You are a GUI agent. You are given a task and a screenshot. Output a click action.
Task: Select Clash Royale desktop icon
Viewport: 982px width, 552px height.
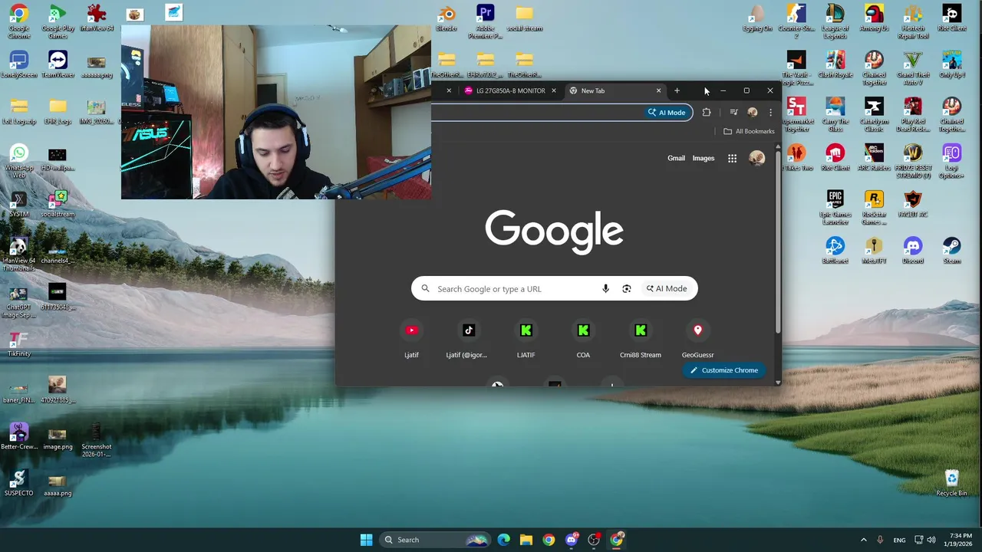[x=835, y=64]
